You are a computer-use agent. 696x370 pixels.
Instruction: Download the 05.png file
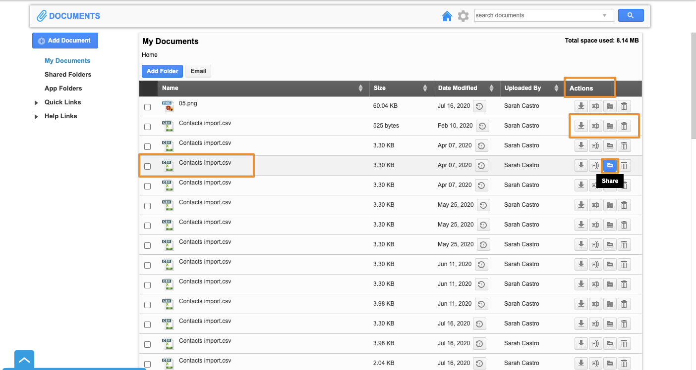581,106
